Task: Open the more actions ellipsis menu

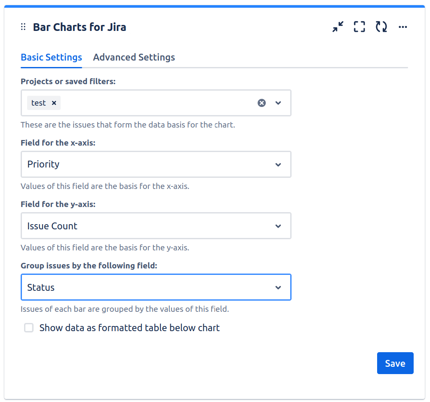Action: 402,27
